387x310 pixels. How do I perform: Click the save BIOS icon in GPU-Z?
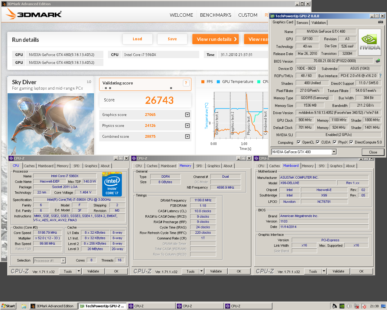click(378, 61)
